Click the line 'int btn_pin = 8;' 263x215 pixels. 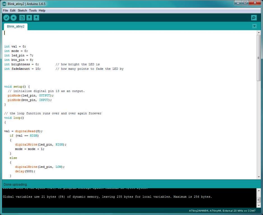(19, 60)
